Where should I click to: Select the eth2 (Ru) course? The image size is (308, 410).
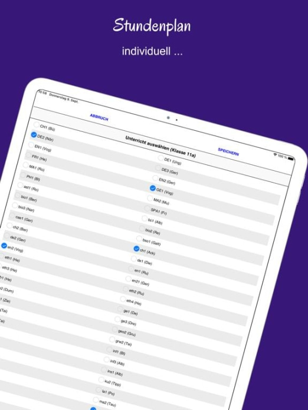(x=126, y=289)
